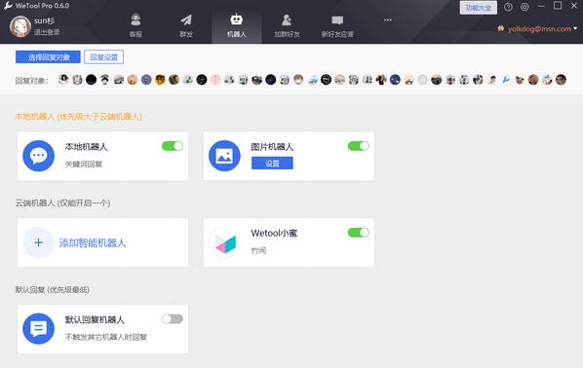Click the orange icon beside the account email
This screenshot has height=368, width=583.
tap(501, 28)
